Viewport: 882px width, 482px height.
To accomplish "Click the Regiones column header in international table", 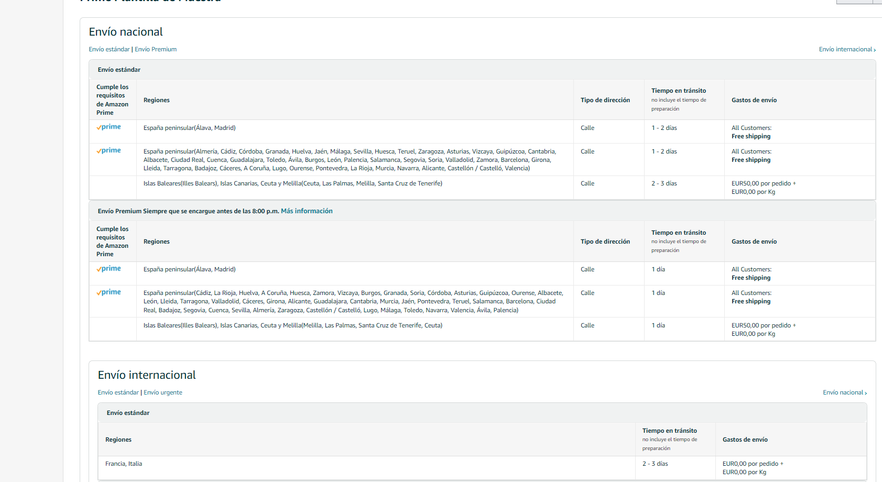I will (118, 440).
